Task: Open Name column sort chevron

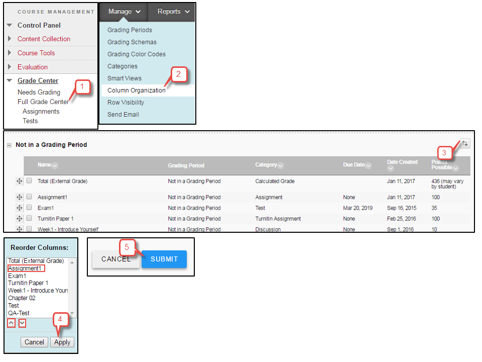Action: [55, 165]
